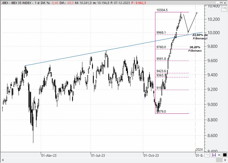Click the 'Dif. %: -0,48' value

tap(49, 3)
